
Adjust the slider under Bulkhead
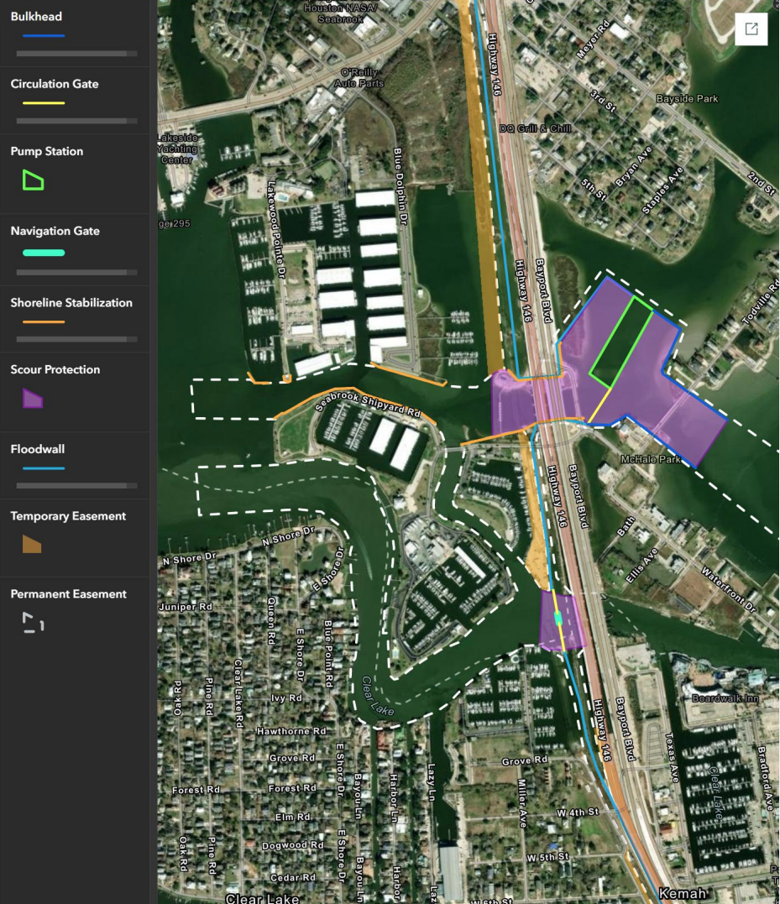click(76, 54)
